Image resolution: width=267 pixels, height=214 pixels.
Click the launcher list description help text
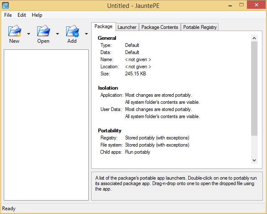tap(176, 183)
